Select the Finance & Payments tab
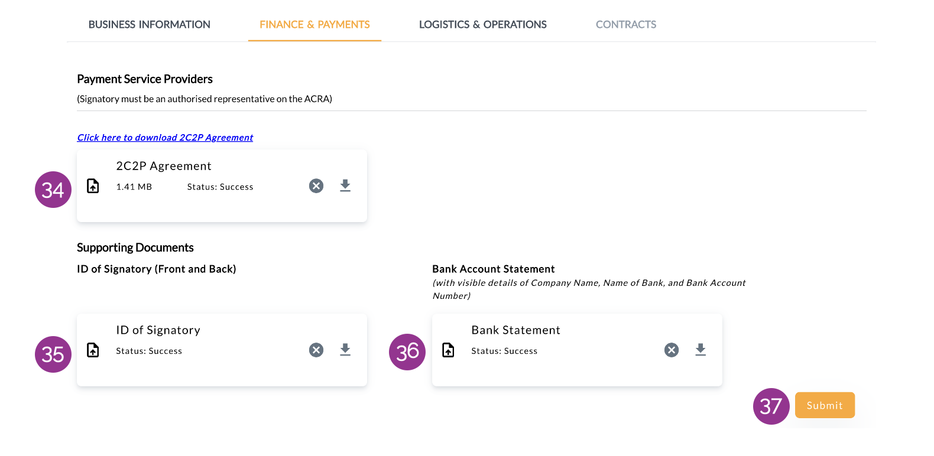The height and width of the screenshot is (456, 934). 314,24
